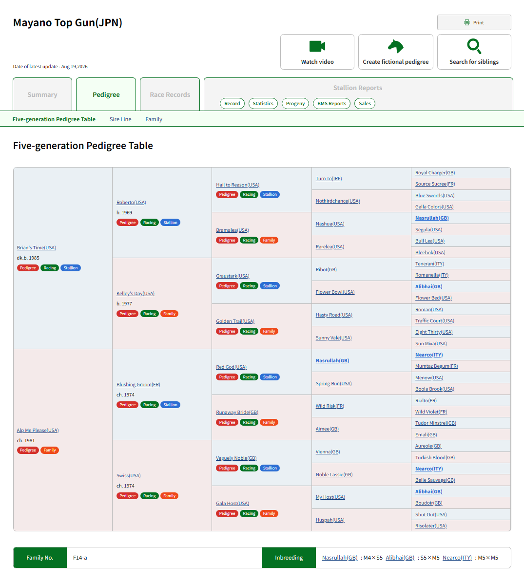The height and width of the screenshot is (582, 524).
Task: Open Vienna(GB) link
Action: (x=328, y=451)
